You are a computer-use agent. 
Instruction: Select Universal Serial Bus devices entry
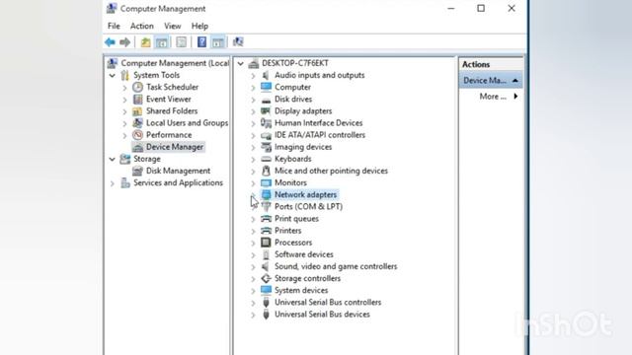click(x=322, y=315)
